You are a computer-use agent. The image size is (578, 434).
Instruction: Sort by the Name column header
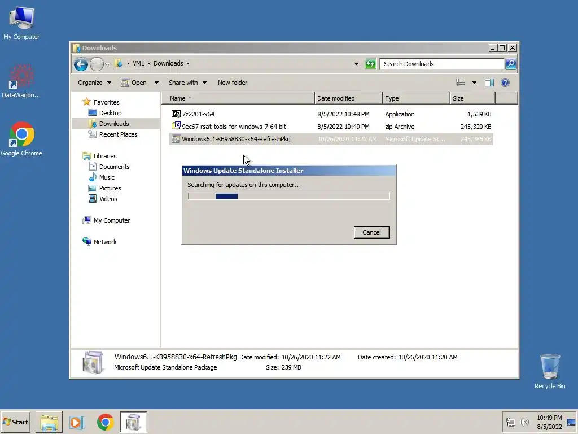click(x=238, y=98)
